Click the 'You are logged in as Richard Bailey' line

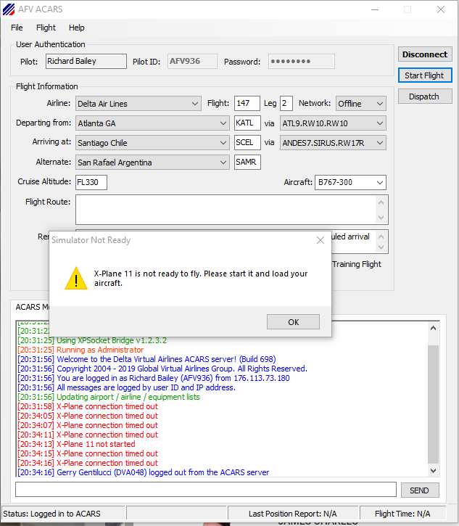(154, 378)
